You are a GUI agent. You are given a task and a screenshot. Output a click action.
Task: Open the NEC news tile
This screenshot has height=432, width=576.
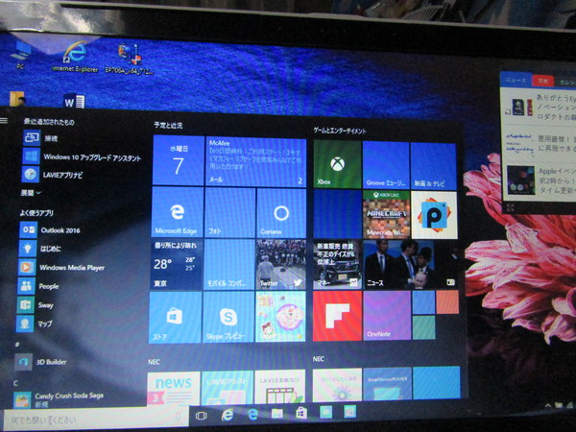174,388
